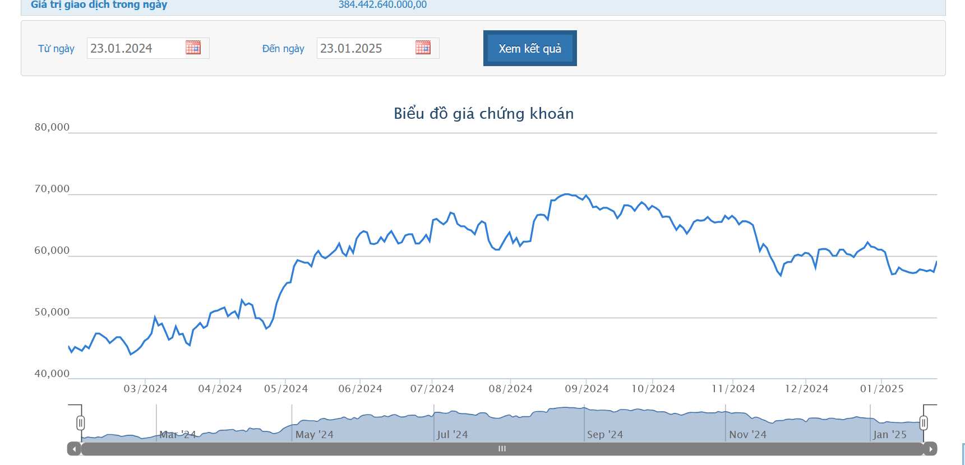Click the Giá trị giao dịch trong ngày label
965x465 pixels.
tap(99, 5)
